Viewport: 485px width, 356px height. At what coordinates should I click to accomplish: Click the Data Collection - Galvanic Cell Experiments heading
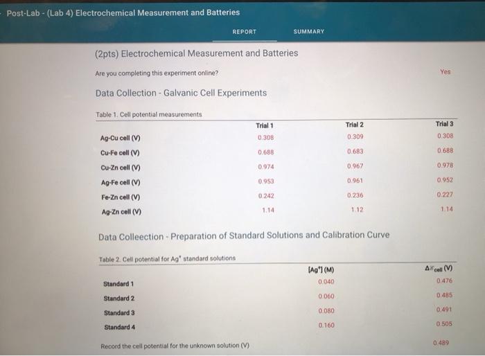(181, 93)
